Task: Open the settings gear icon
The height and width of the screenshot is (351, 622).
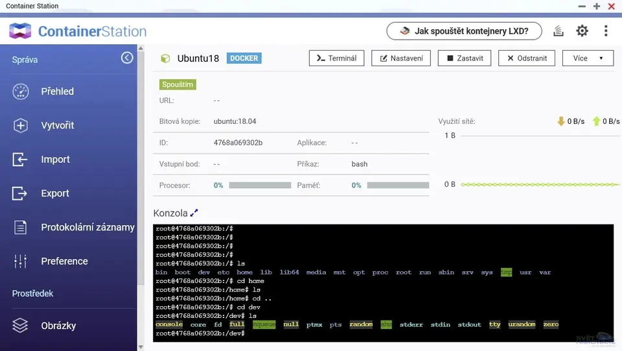Action: point(582,30)
